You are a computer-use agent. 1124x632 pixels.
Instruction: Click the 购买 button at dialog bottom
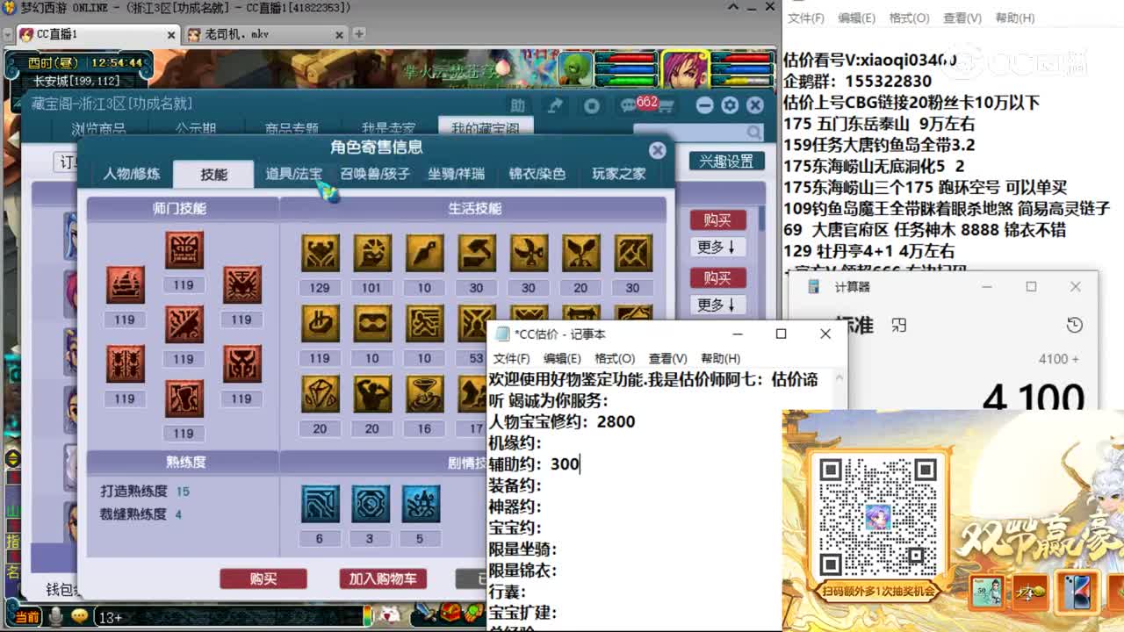(263, 578)
